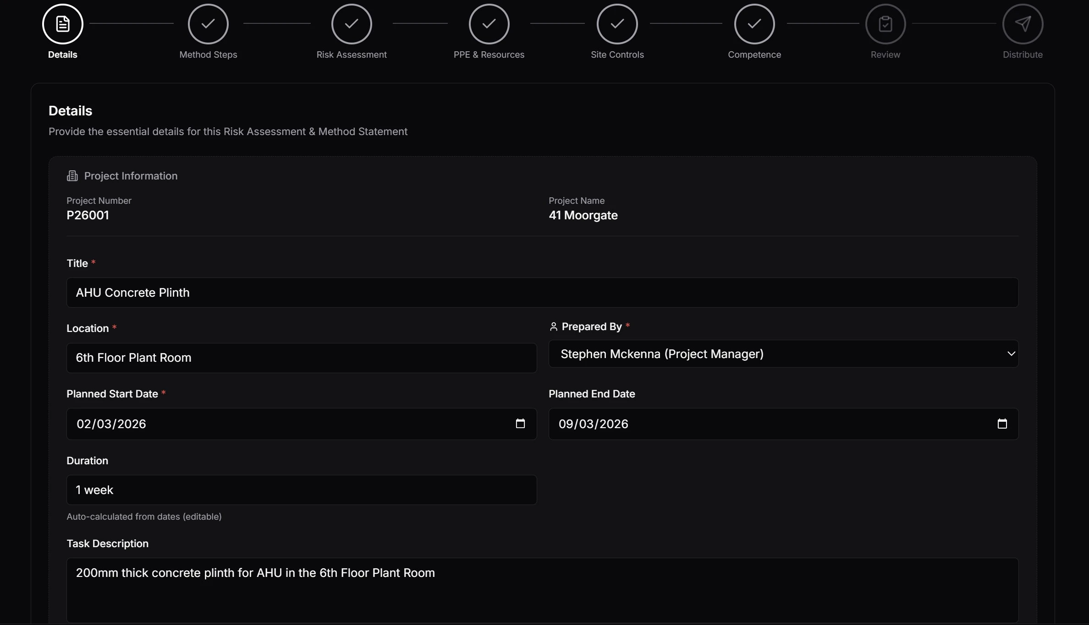Click the Review clipboard icon
Image resolution: width=1089 pixels, height=625 pixels.
(x=885, y=24)
